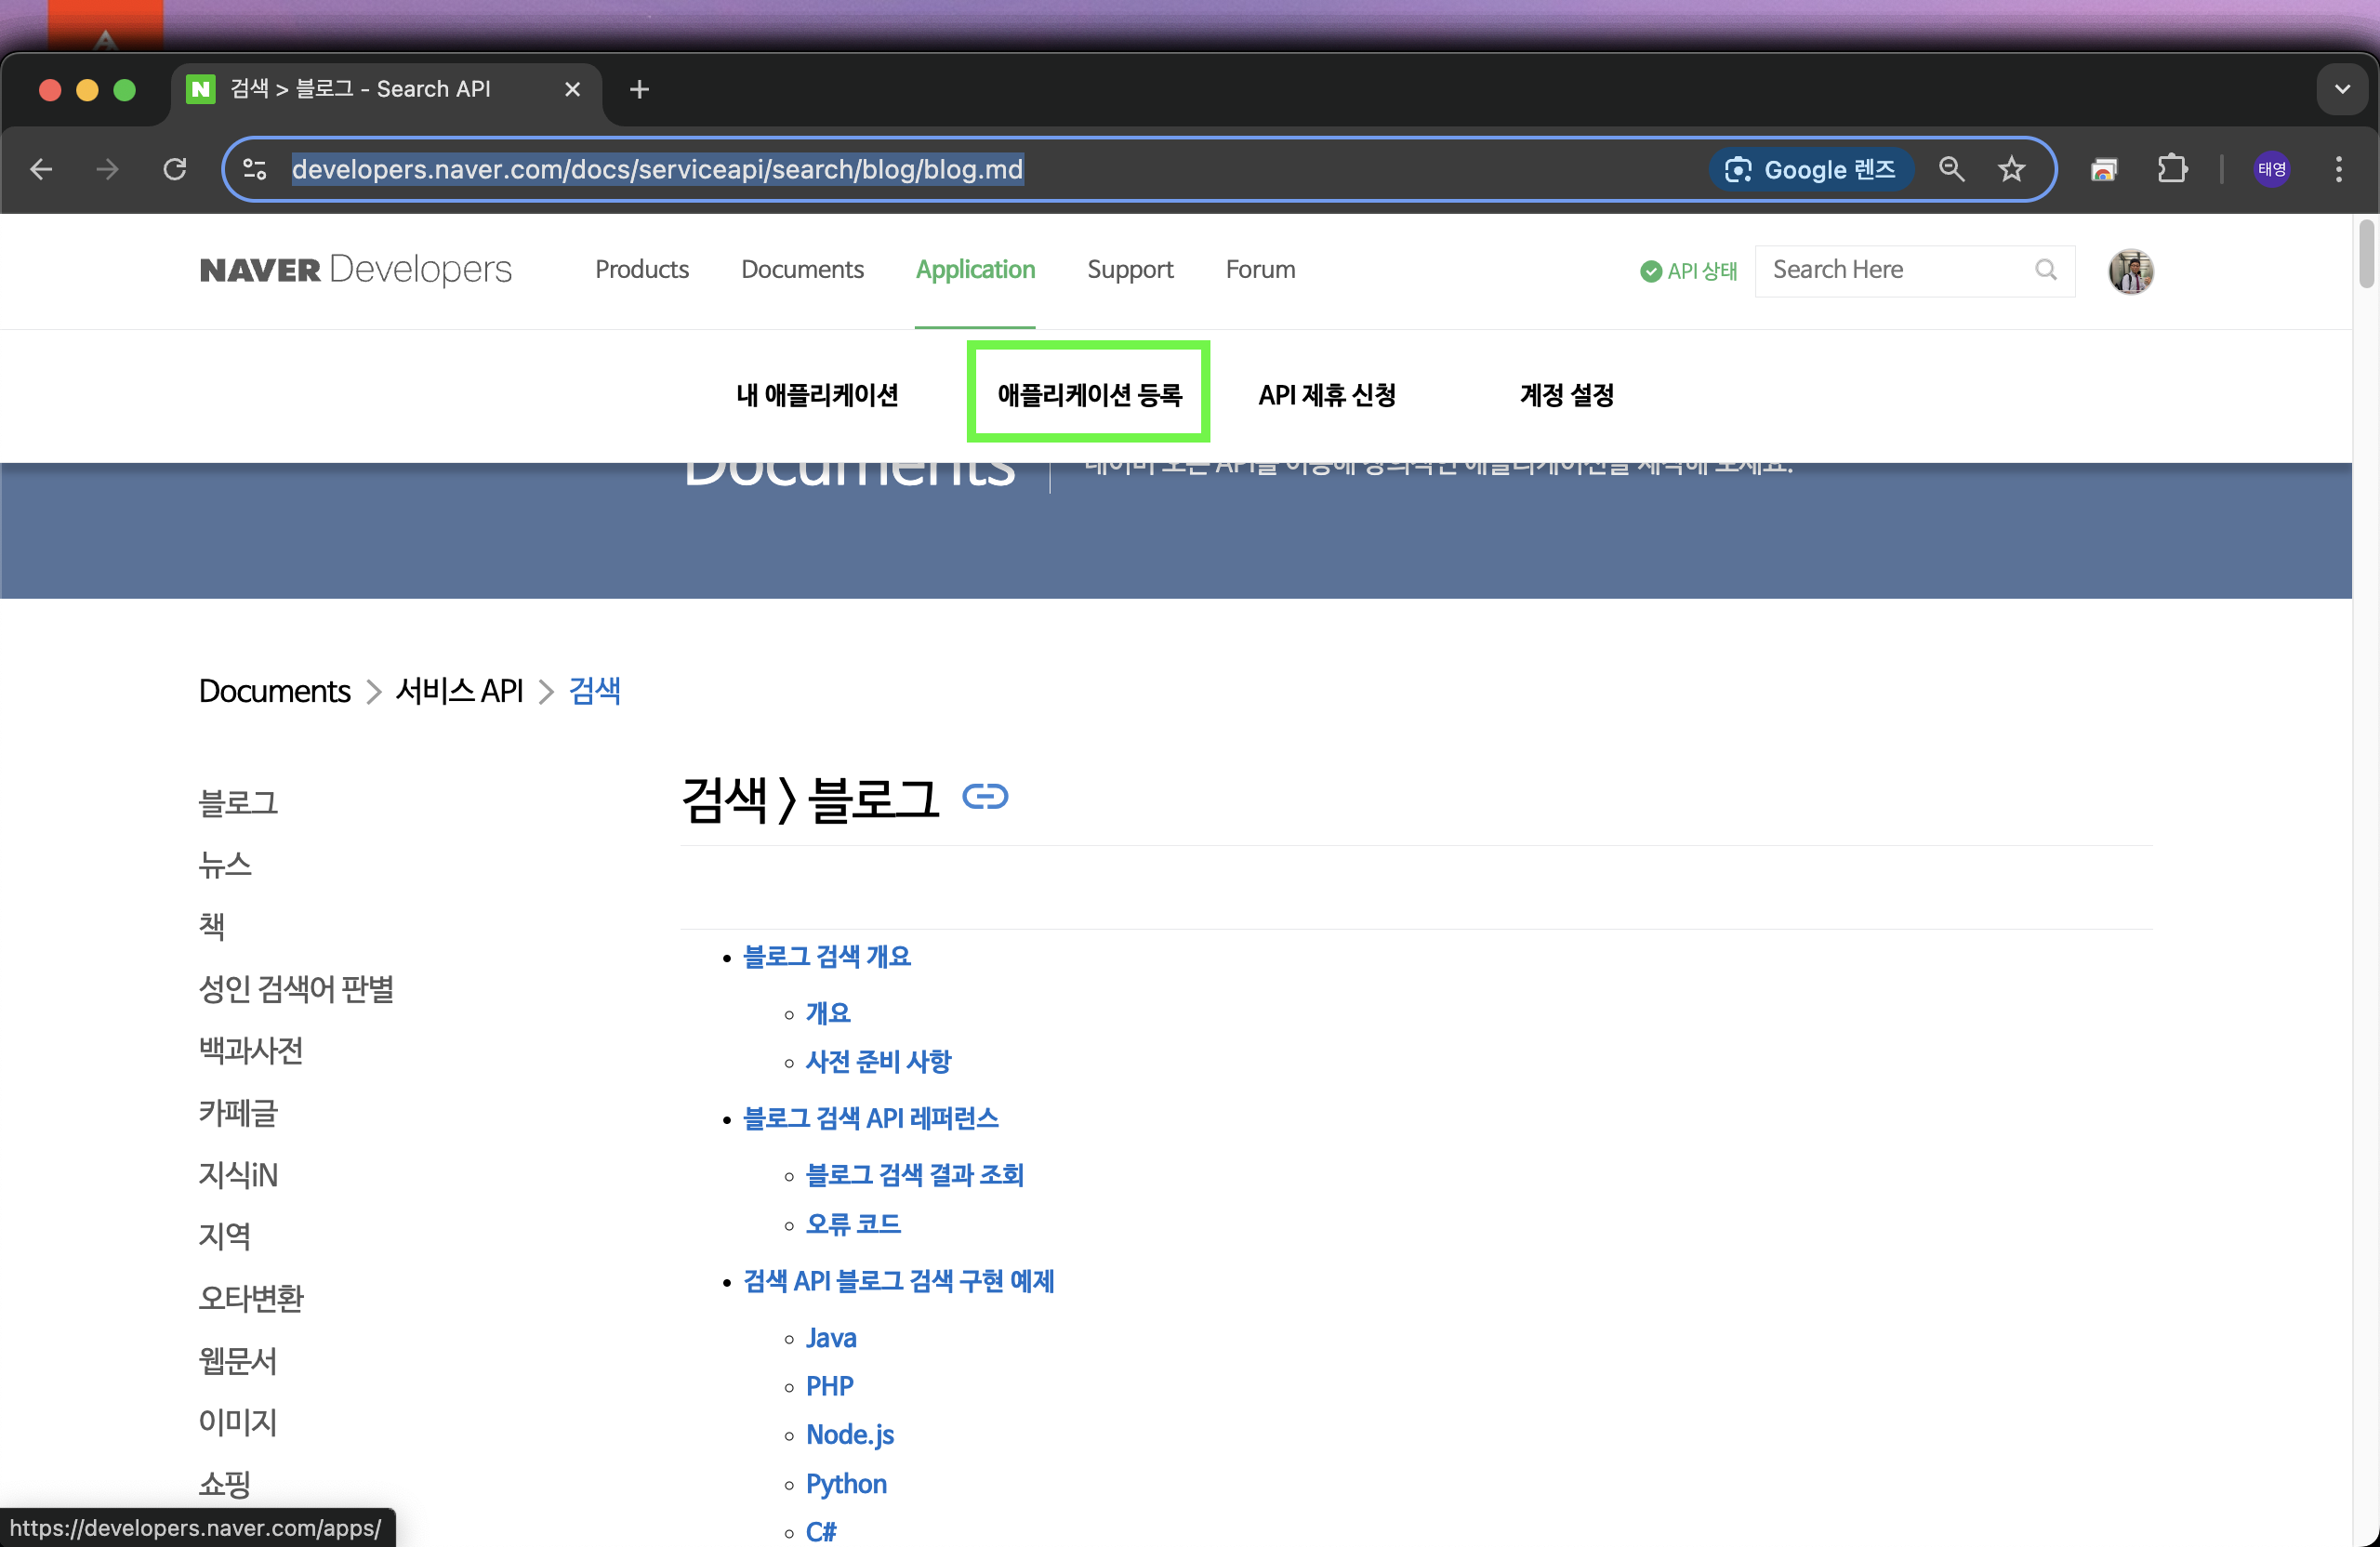Open the Chrome extensions puzzle icon
The height and width of the screenshot is (1547, 2380).
[x=2172, y=169]
